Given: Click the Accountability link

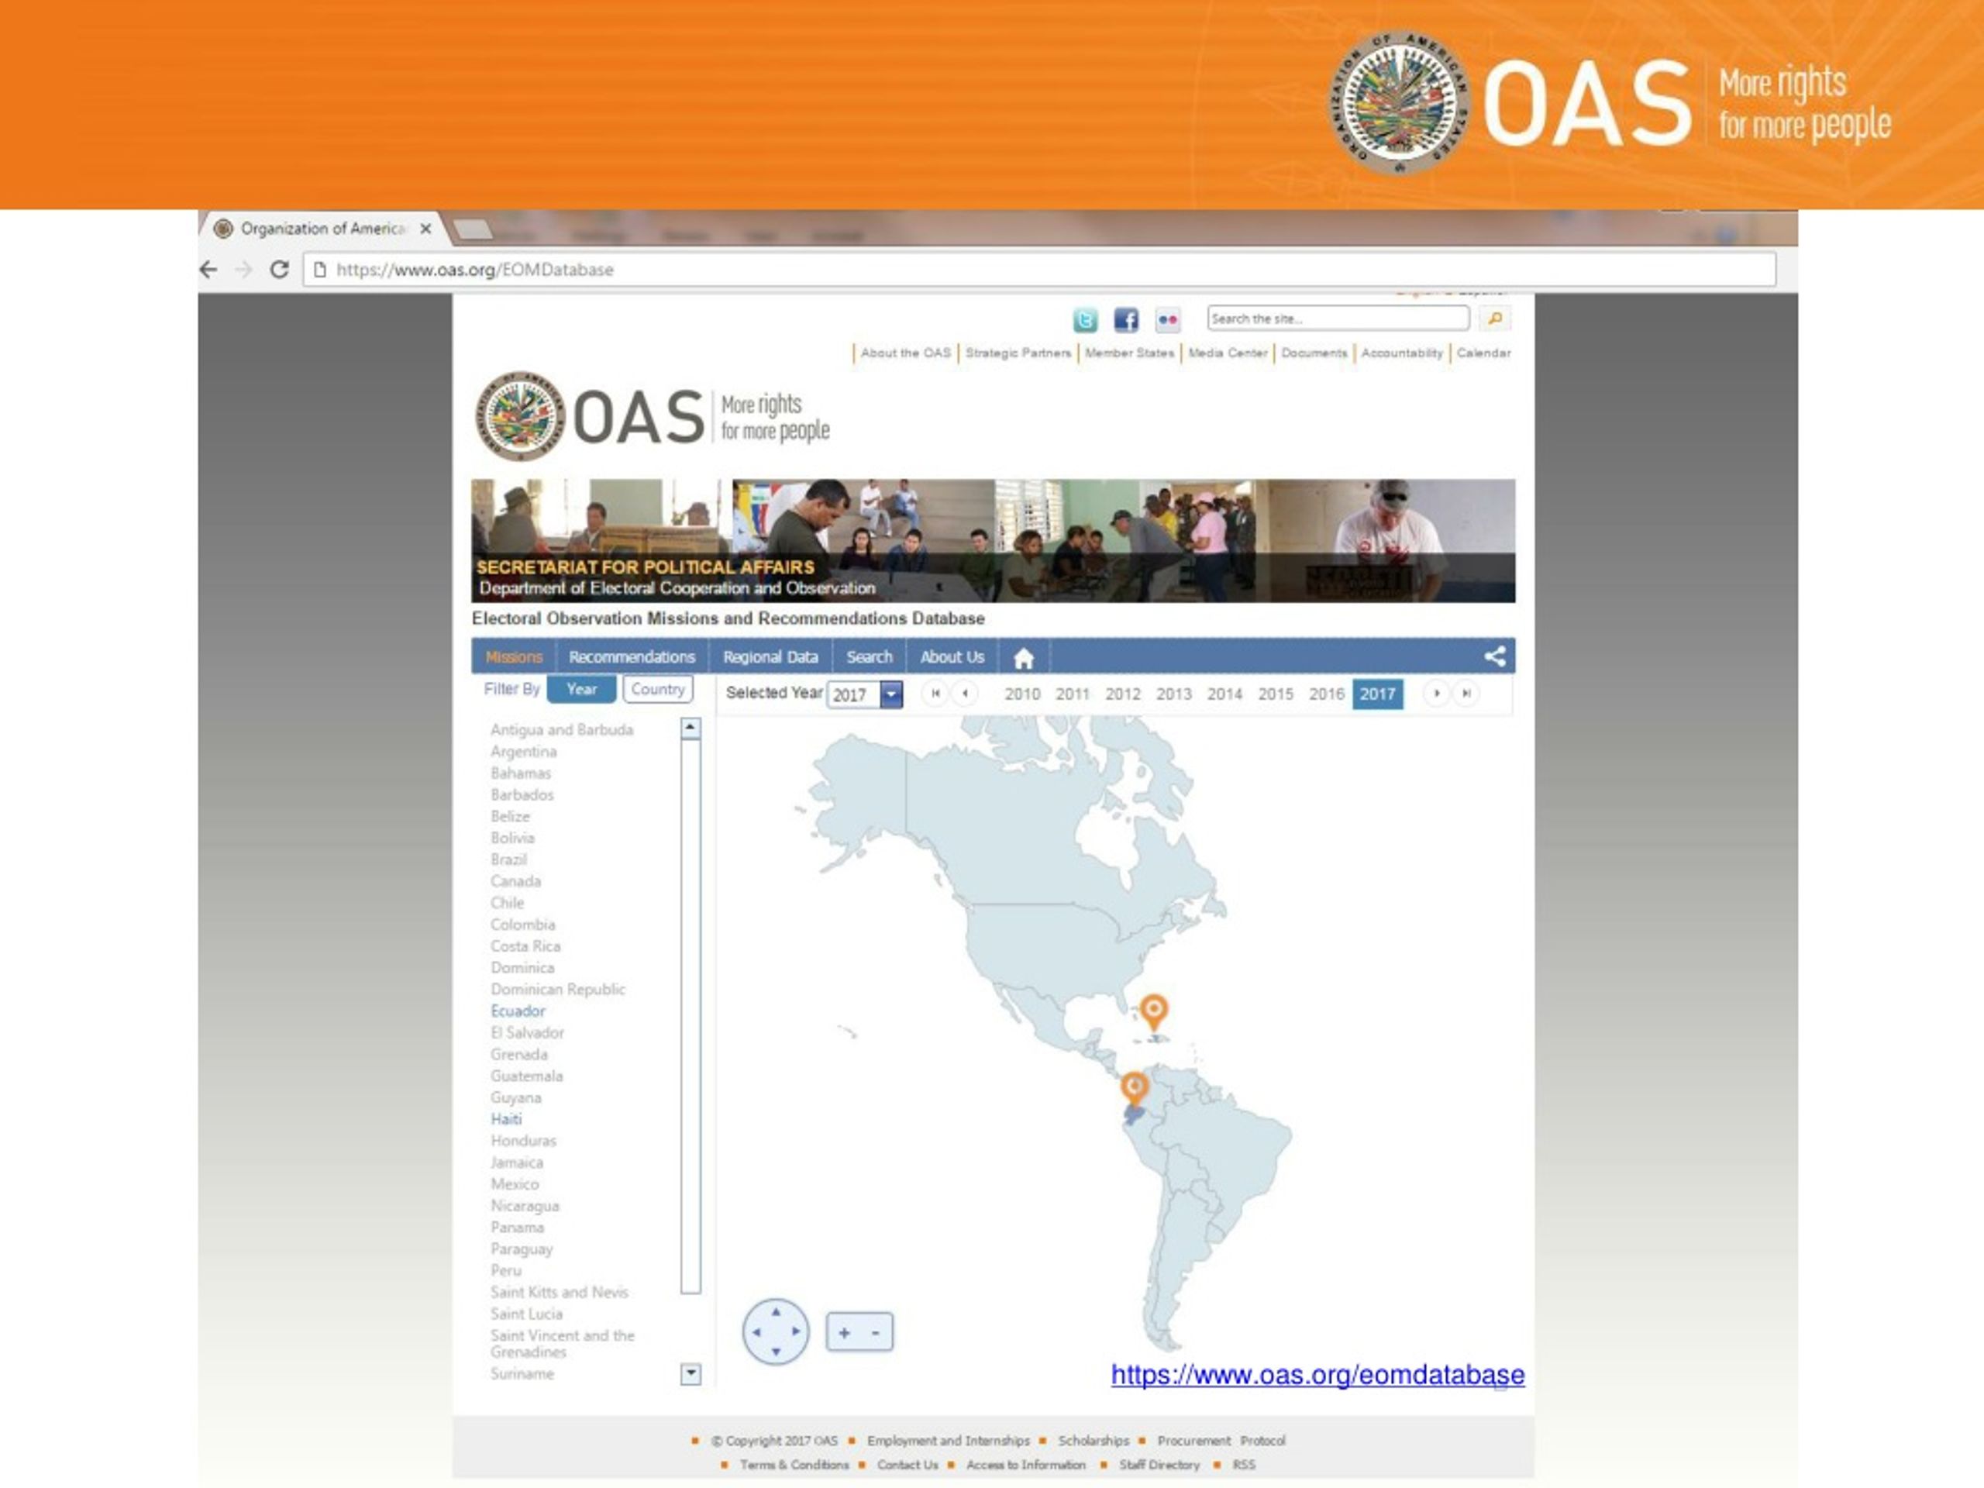Looking at the screenshot, I should click(1402, 353).
